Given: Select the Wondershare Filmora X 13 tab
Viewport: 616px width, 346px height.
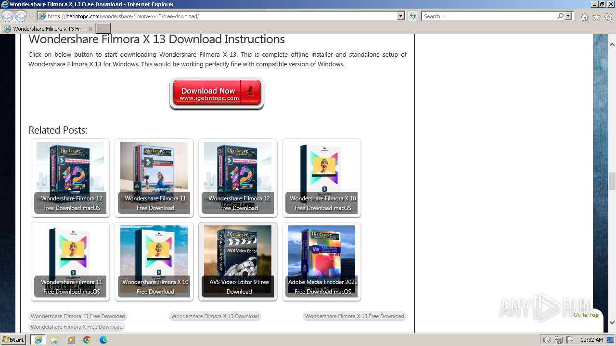Looking at the screenshot, I should [x=48, y=29].
